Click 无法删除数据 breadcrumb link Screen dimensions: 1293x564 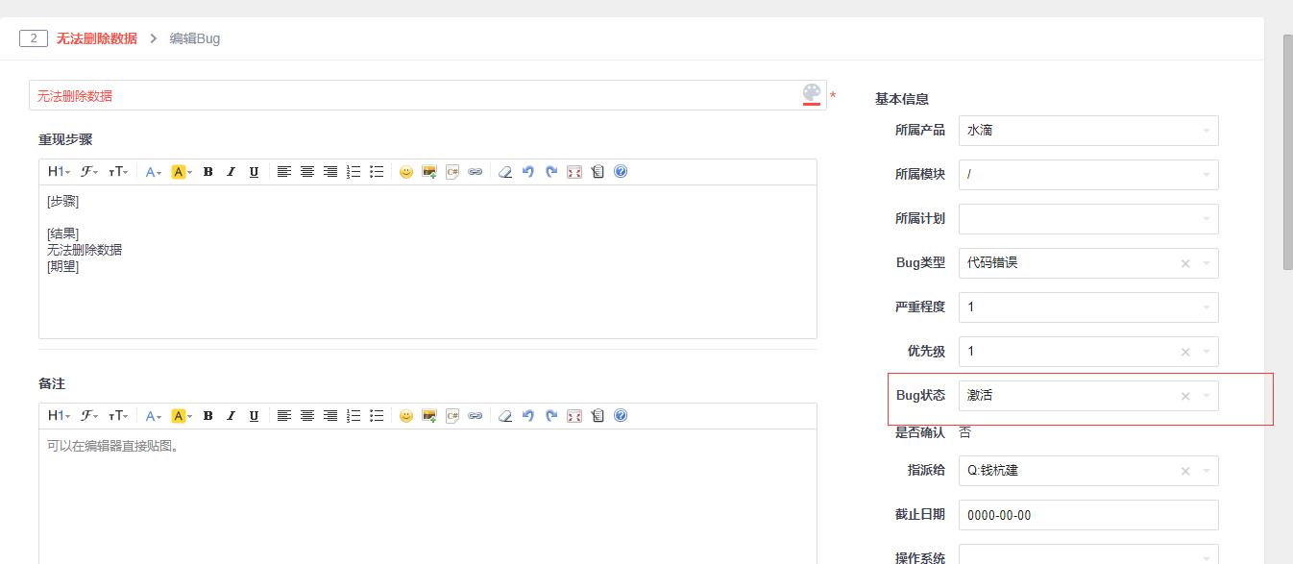96,38
